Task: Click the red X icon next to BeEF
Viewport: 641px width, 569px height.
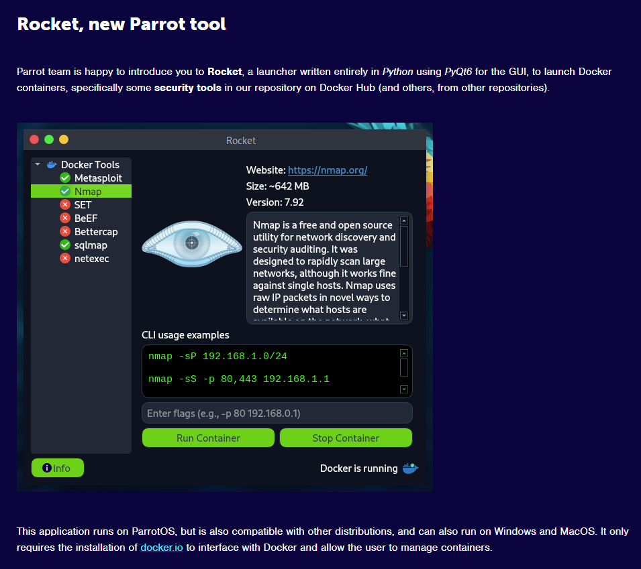Action: [x=65, y=218]
